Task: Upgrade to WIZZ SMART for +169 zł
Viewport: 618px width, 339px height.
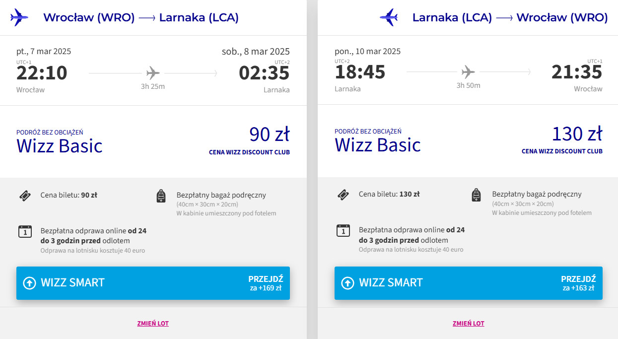Action: coord(153,283)
